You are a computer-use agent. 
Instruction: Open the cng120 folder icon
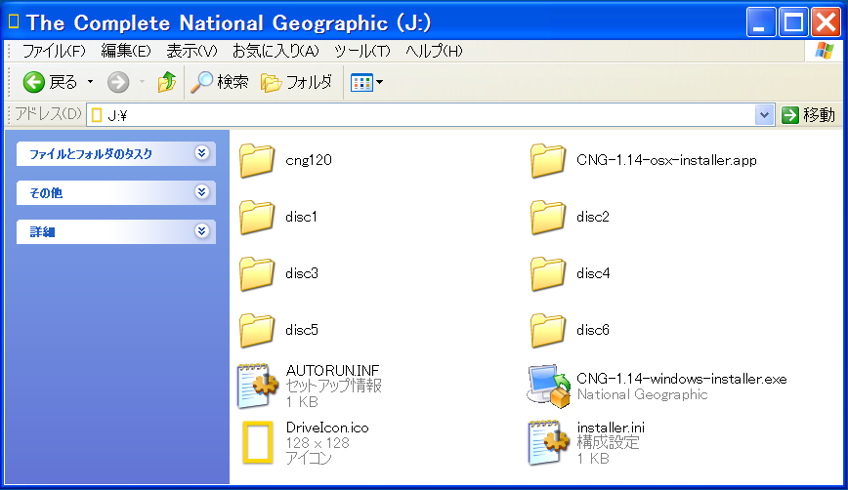point(257,160)
